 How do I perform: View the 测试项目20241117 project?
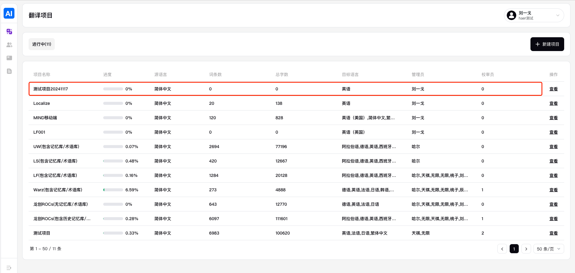(x=553, y=89)
